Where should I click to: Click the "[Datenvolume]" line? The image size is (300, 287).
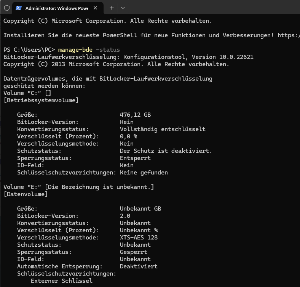tap(26, 194)
